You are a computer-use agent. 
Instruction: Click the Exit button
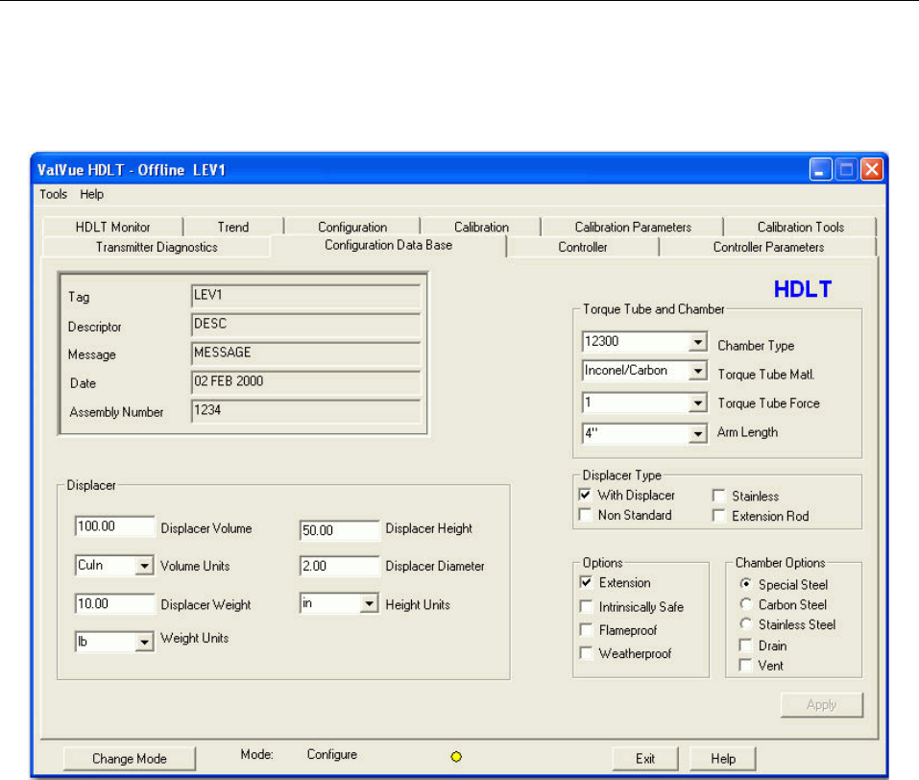(x=645, y=758)
